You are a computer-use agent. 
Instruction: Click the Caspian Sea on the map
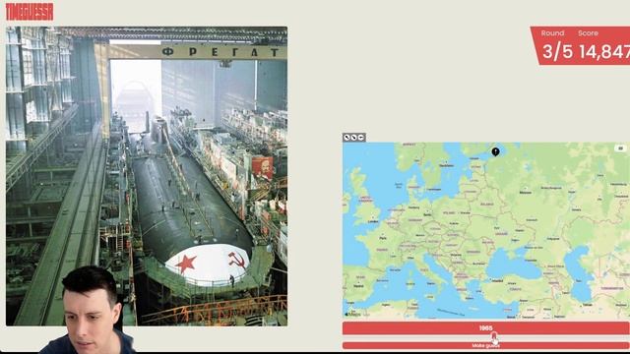[578, 273]
